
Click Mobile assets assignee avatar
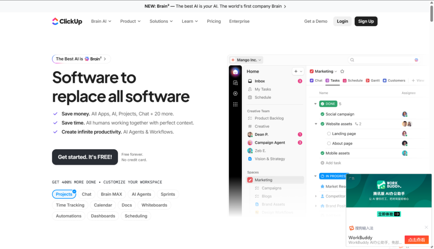405,153
